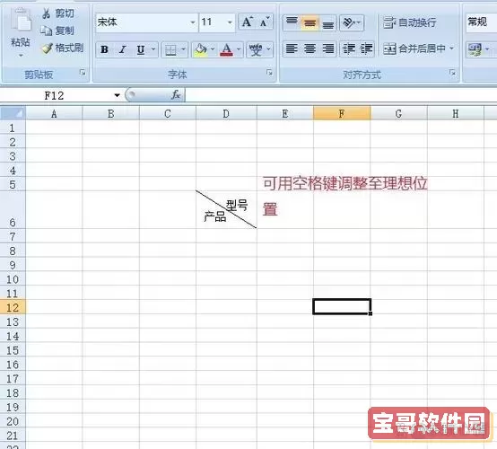Screen dimensions: 497x449
Task: Toggle Italic formatting
Action: 123,49
